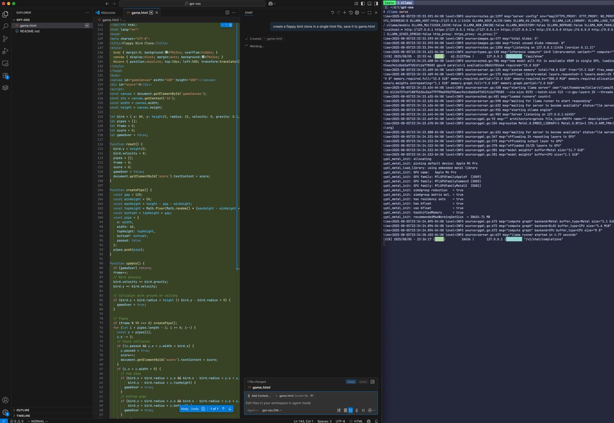Undo last chat request arrow
Image resolution: width=614 pixels, height=423 pixels.
pos(333,12)
